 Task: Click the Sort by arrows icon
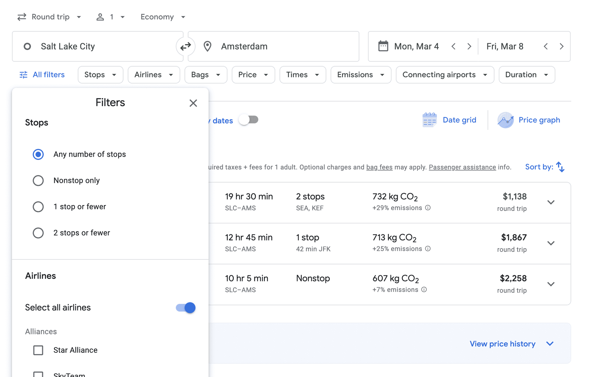[560, 167]
